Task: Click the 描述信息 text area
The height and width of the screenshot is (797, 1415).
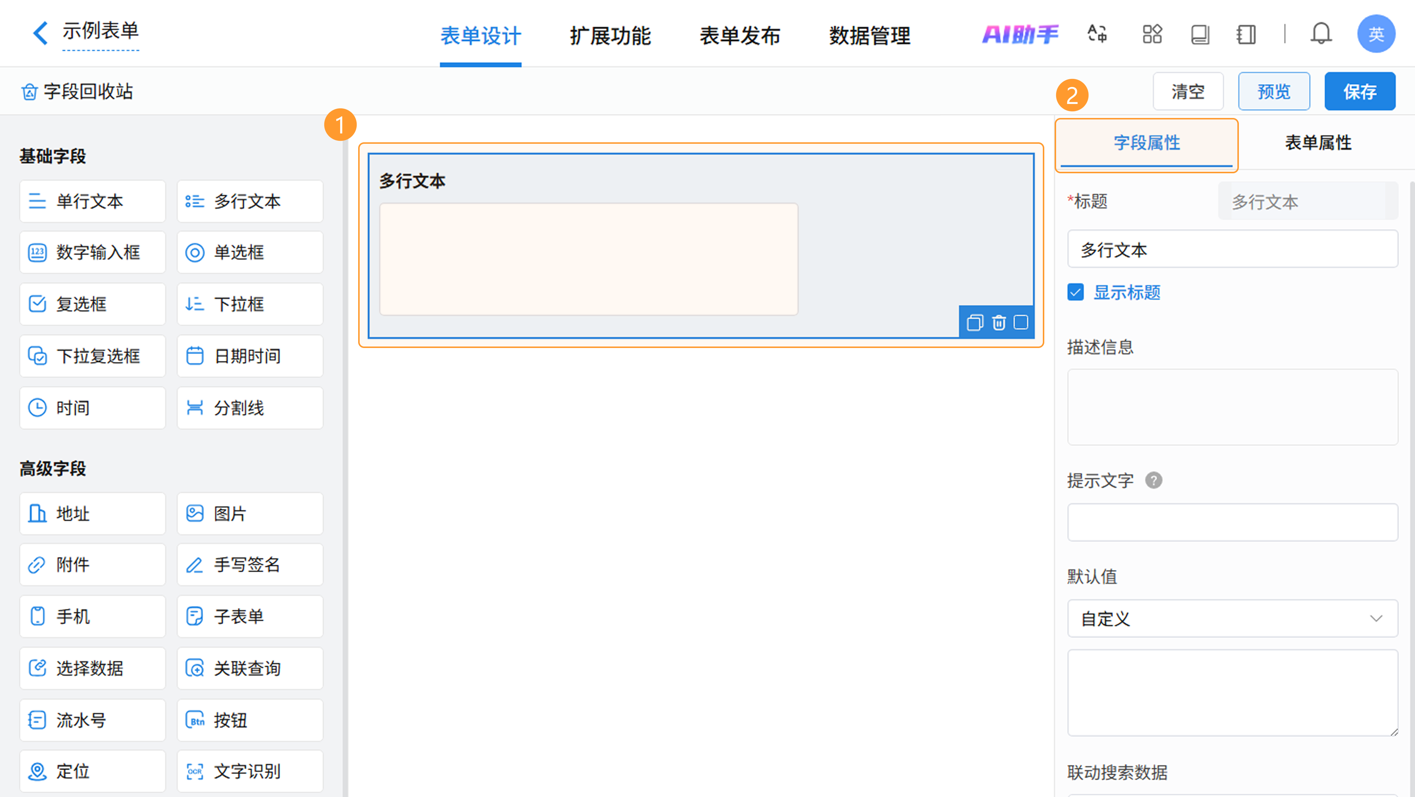Action: 1232,407
